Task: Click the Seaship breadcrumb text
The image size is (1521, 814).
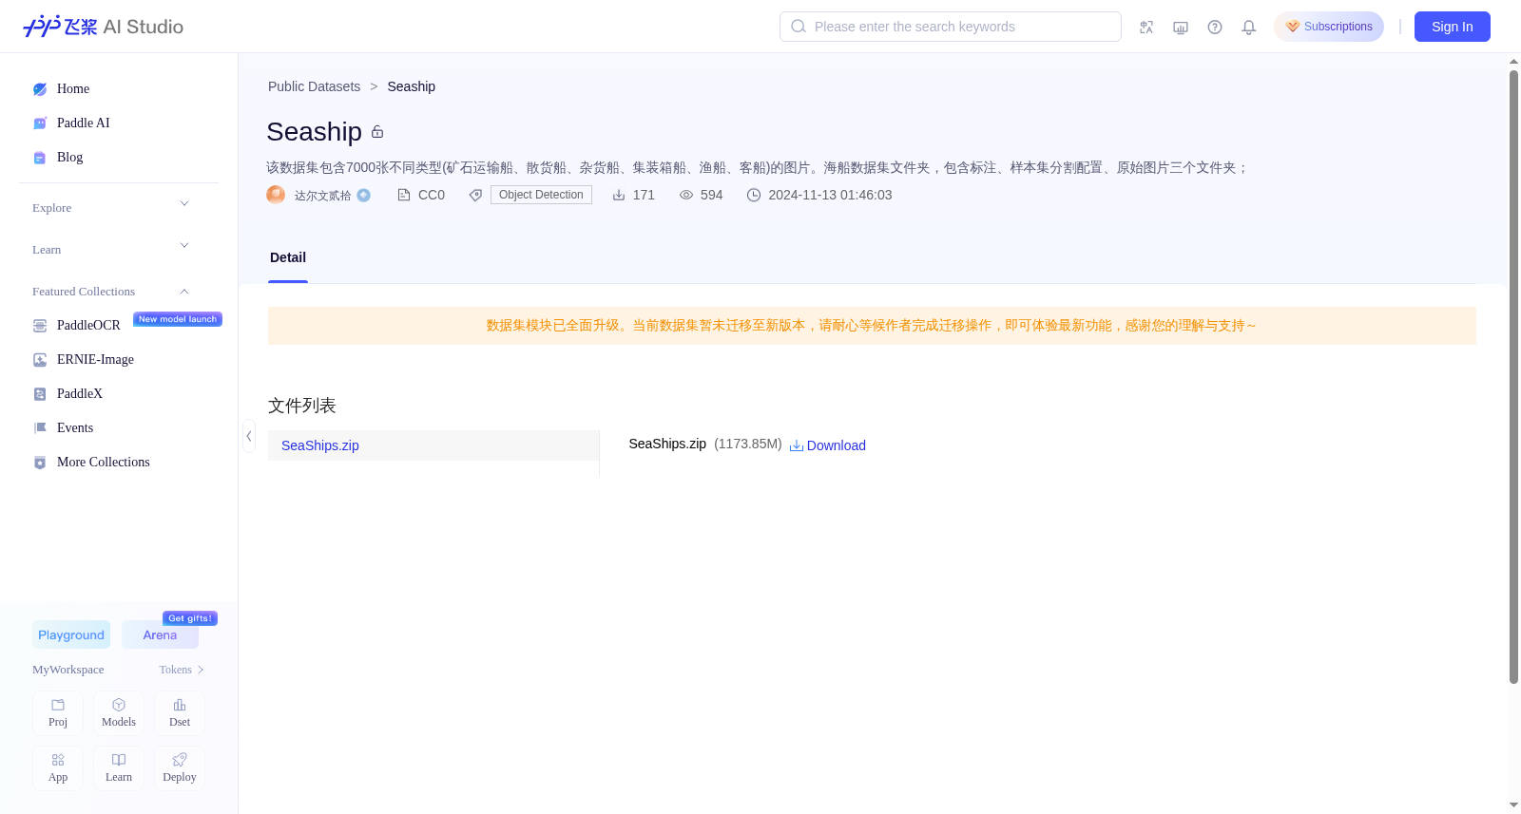Action: click(x=412, y=86)
